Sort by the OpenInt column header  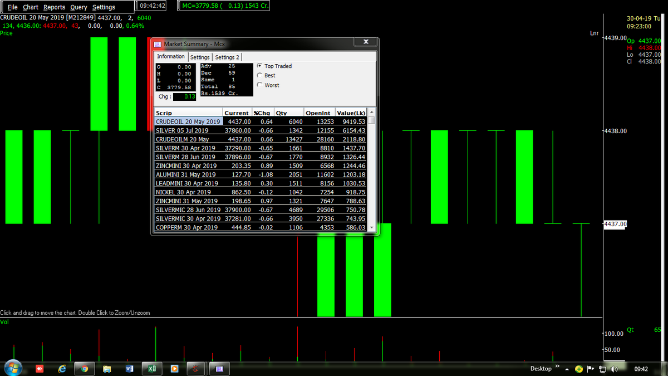point(320,113)
